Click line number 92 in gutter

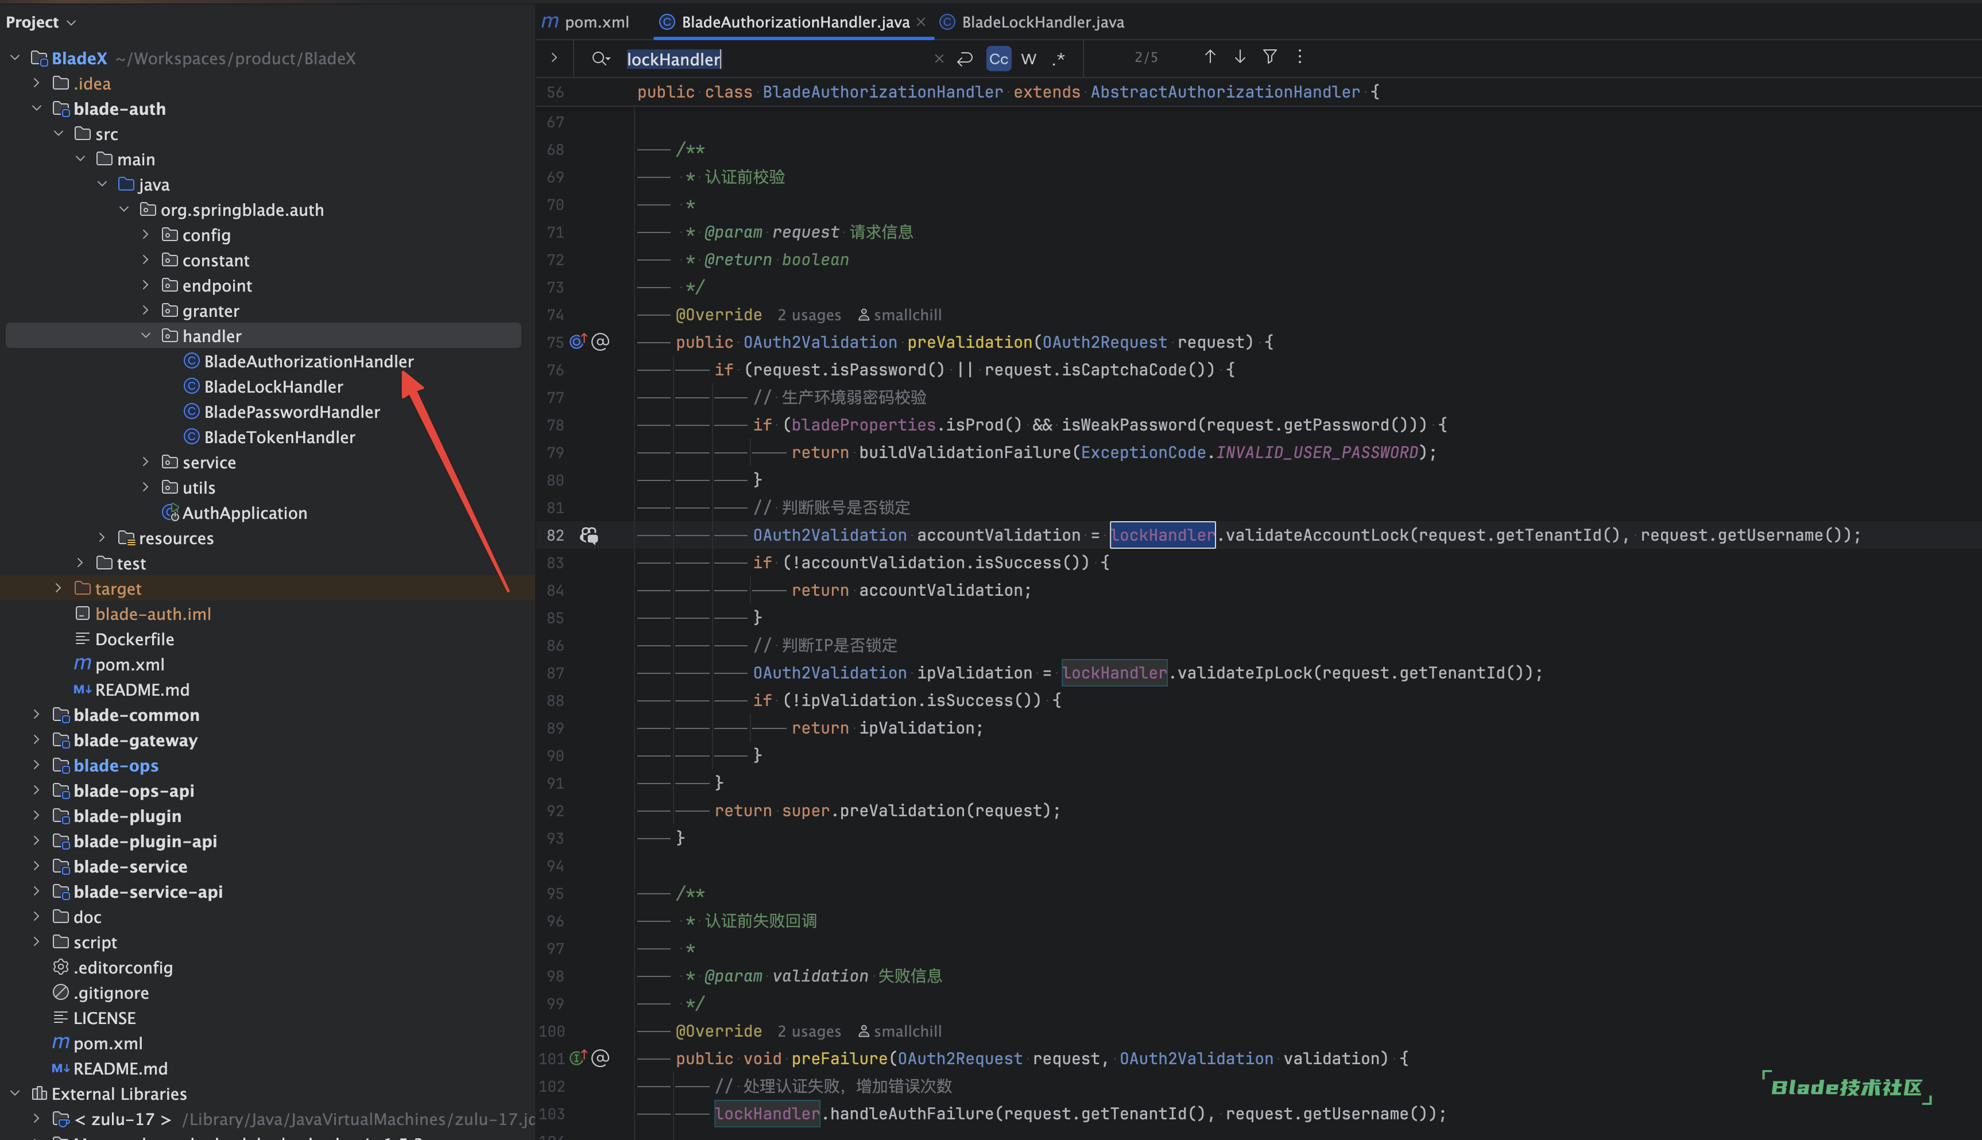click(555, 811)
